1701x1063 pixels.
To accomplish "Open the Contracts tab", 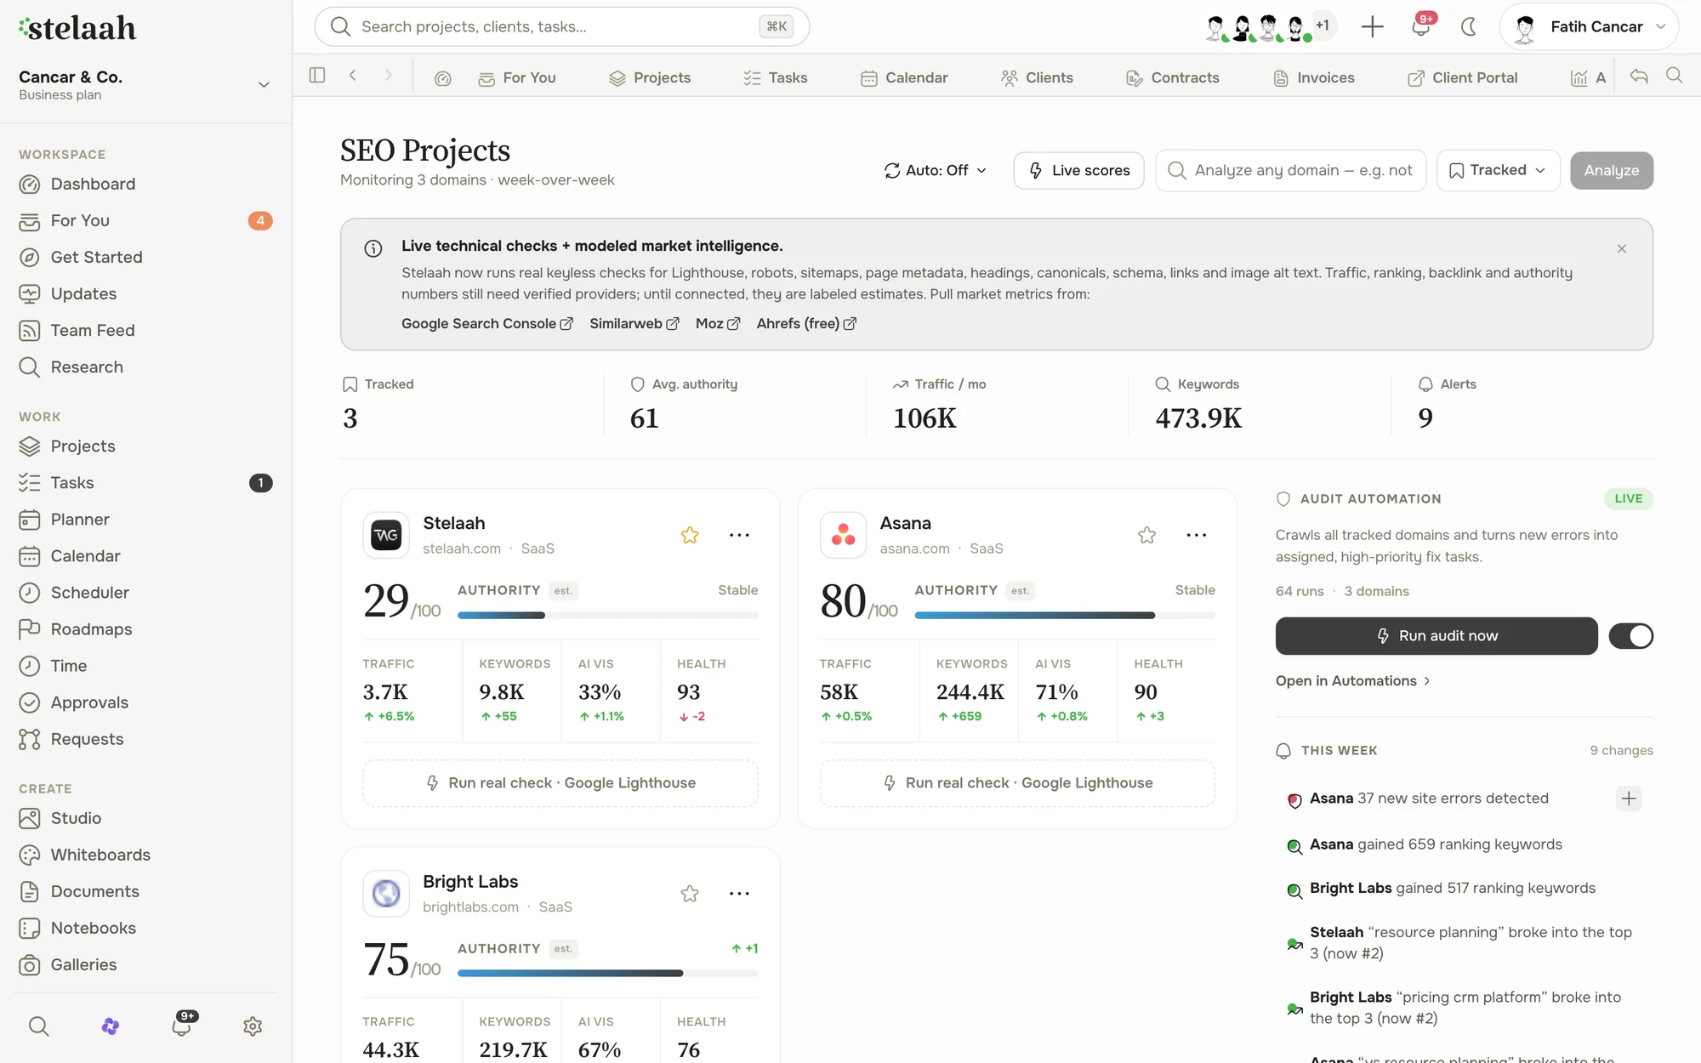I will [1173, 78].
